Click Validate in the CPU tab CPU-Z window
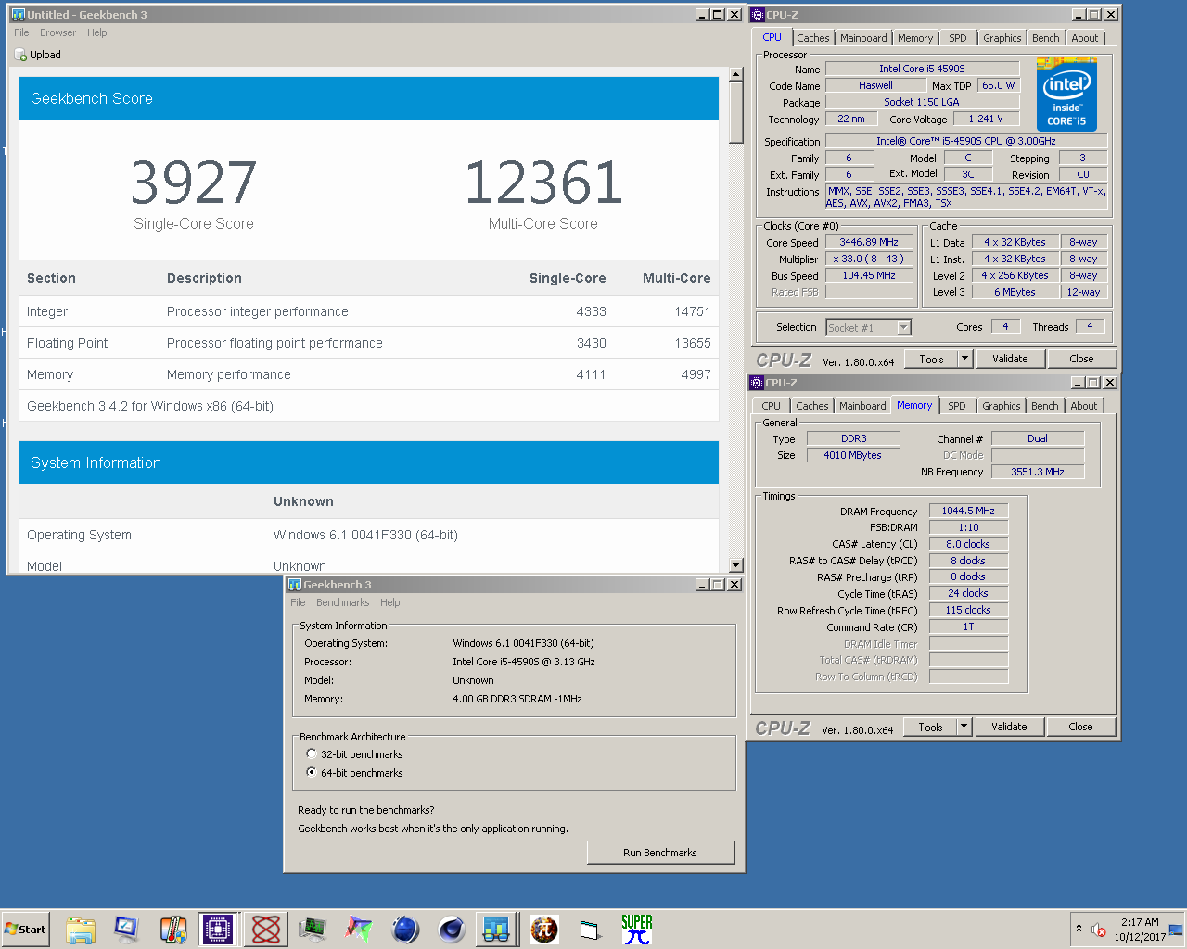Image resolution: width=1187 pixels, height=949 pixels. click(x=1010, y=359)
